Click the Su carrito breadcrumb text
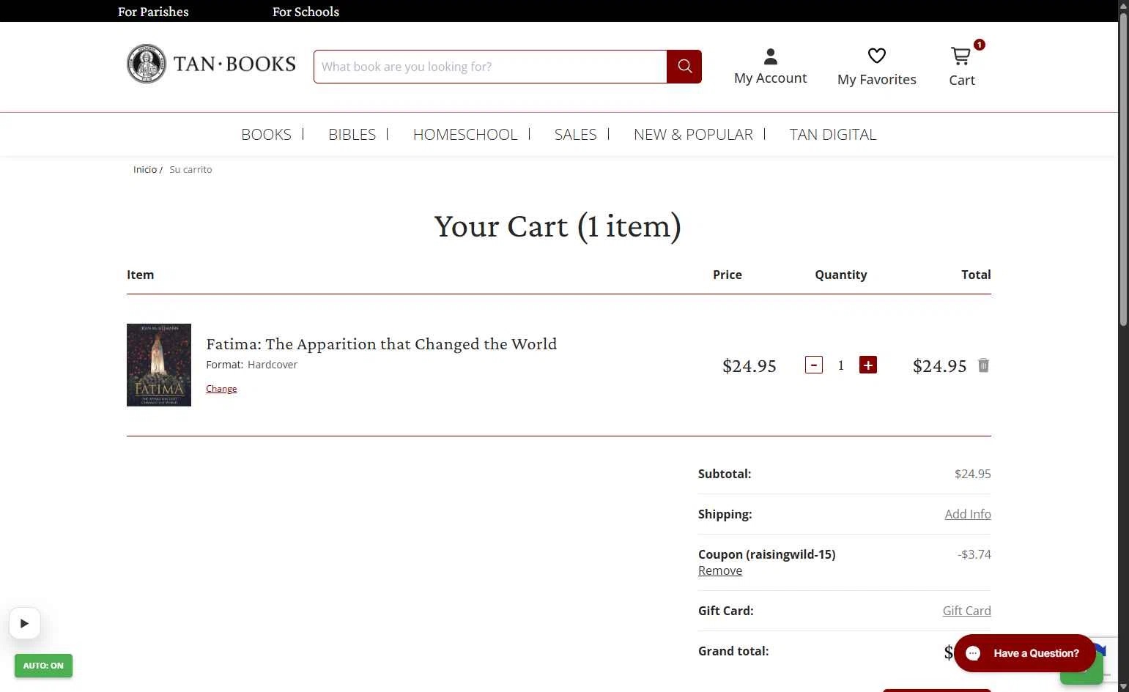1129x692 pixels. pos(190,169)
